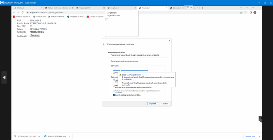Screen dimensions: 273x140
Task: Expand the TeamViewer toolbar chevron
Action: (191, 7)
